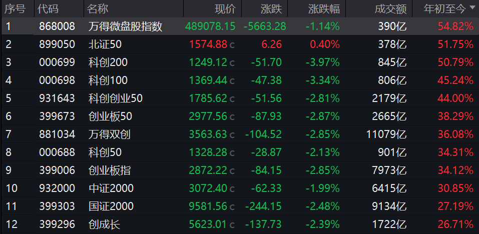
Task: Select the 中证2000 index name
Action: [111, 188]
